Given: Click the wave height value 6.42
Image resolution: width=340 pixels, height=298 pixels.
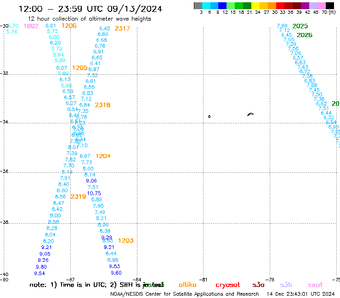Looking at the screenshot, I should click(x=105, y=28).
